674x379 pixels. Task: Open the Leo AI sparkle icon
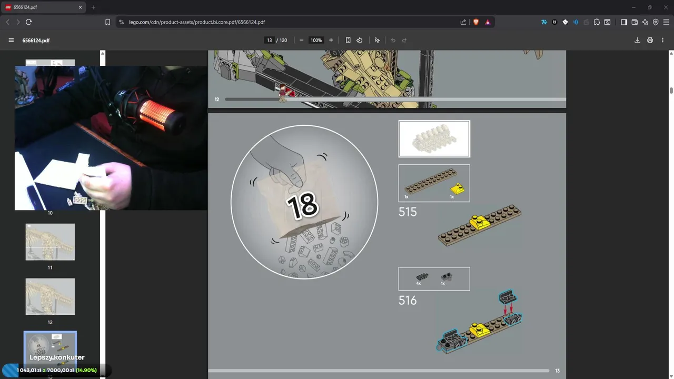[x=645, y=22]
